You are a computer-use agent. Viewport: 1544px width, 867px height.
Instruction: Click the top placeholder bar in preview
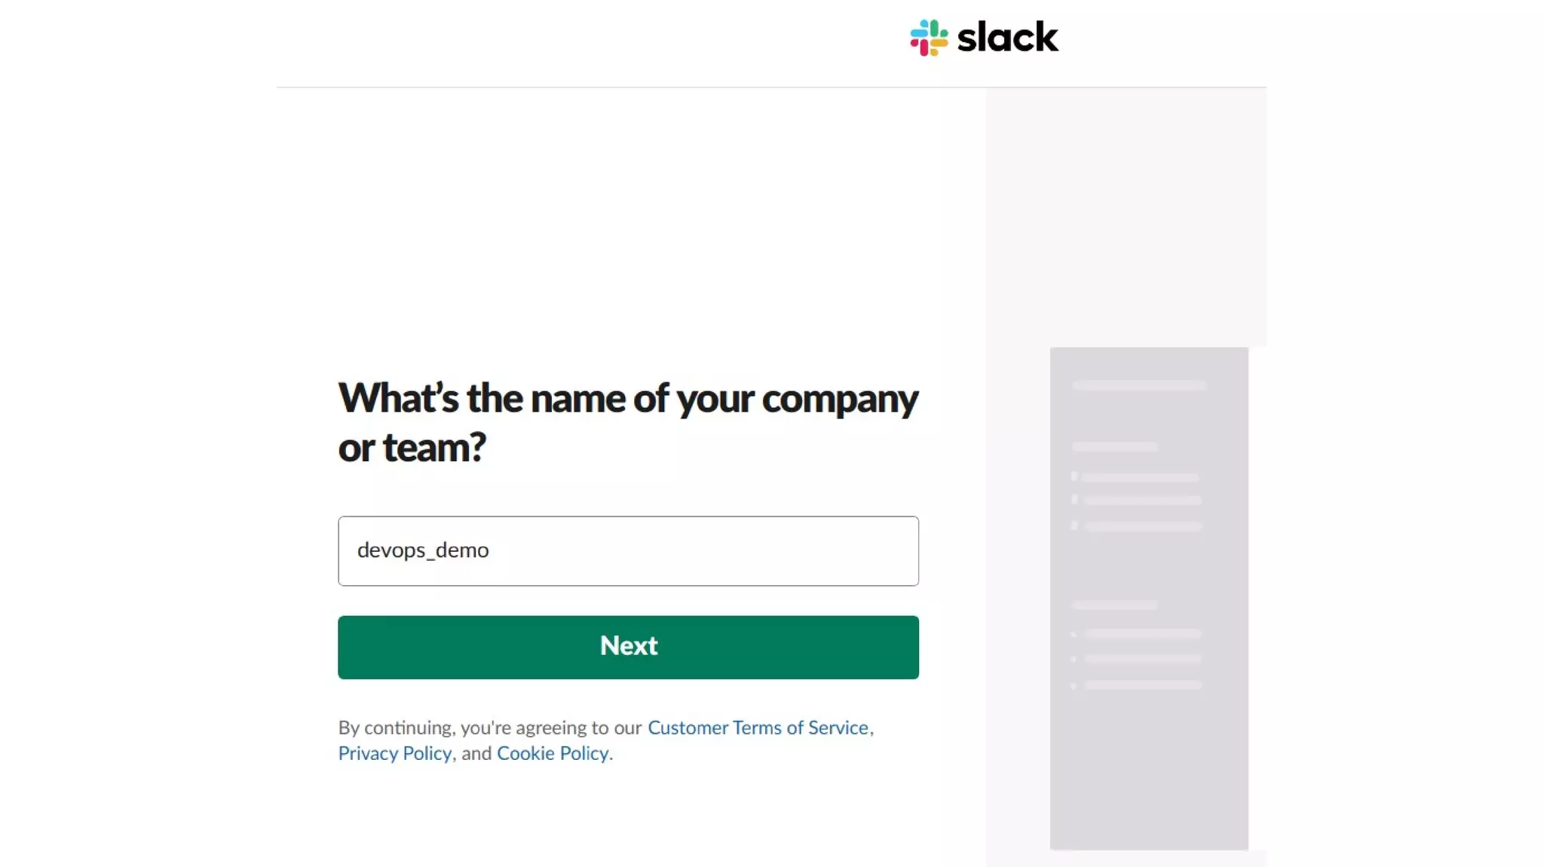click(x=1138, y=385)
